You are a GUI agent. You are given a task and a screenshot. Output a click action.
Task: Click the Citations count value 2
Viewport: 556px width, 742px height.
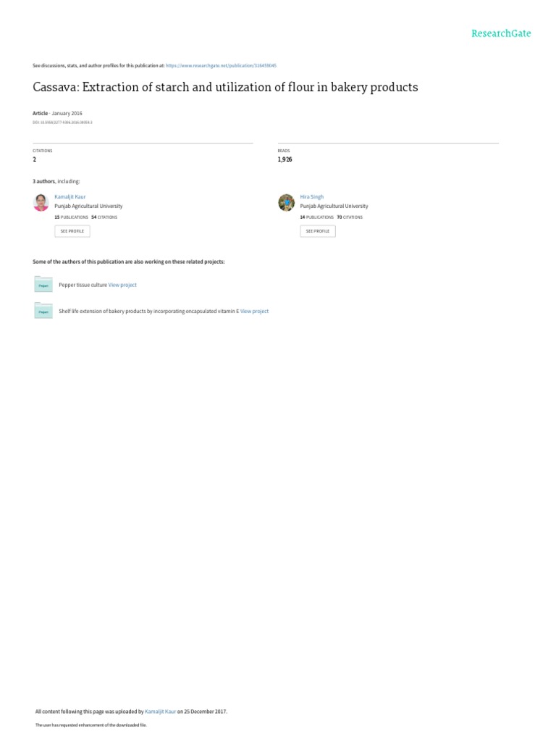(35, 159)
